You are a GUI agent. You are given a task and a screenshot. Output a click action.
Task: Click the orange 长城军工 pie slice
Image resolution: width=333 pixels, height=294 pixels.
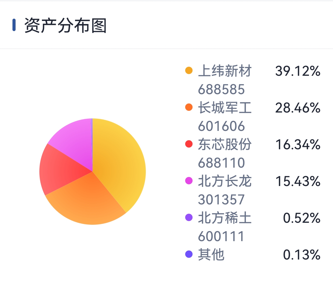coord(89,201)
